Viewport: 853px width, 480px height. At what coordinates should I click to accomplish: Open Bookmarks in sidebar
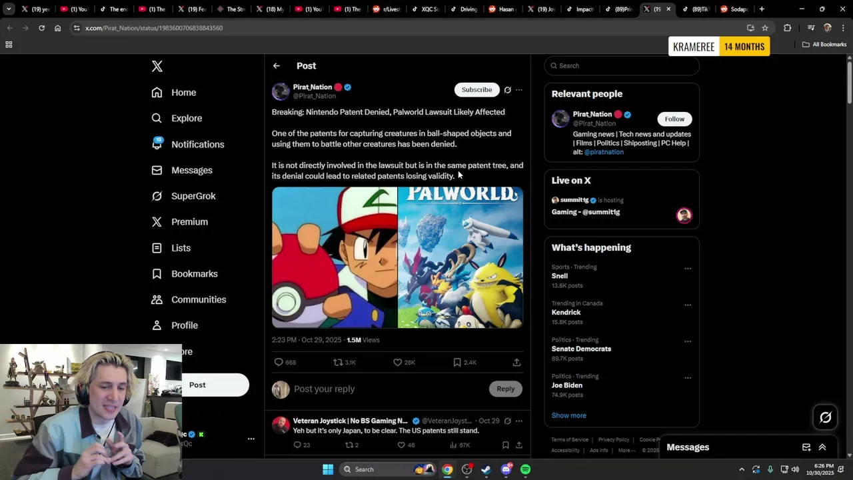click(x=185, y=274)
